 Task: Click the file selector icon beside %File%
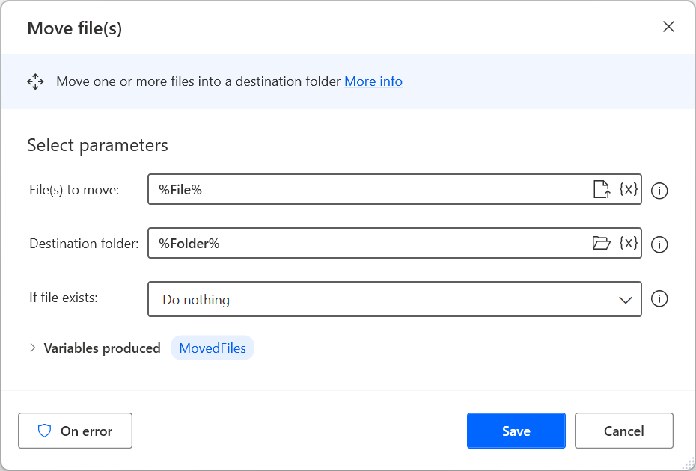602,189
